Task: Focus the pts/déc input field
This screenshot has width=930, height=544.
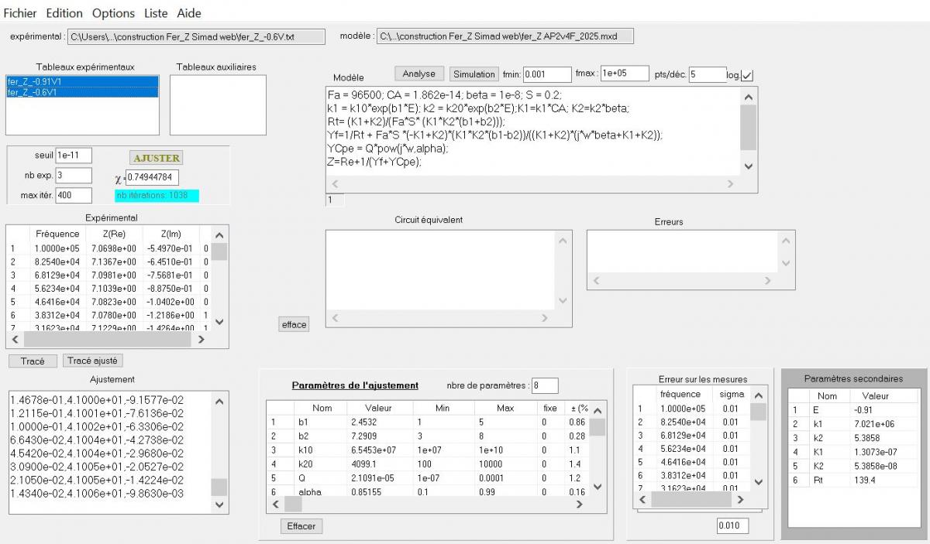Action: tap(706, 74)
